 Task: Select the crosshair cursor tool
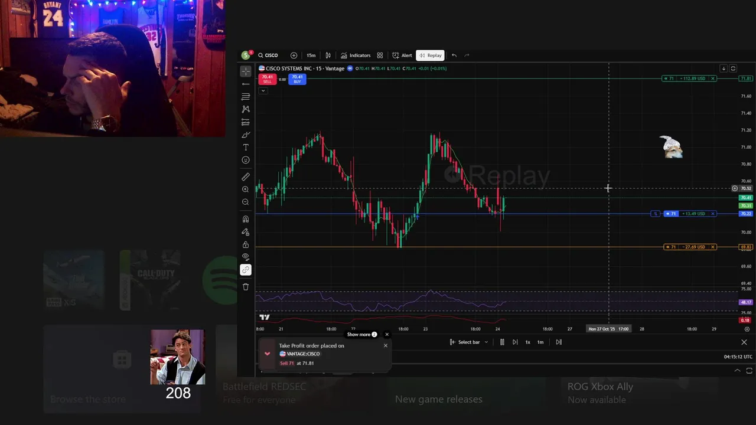pyautogui.click(x=246, y=71)
